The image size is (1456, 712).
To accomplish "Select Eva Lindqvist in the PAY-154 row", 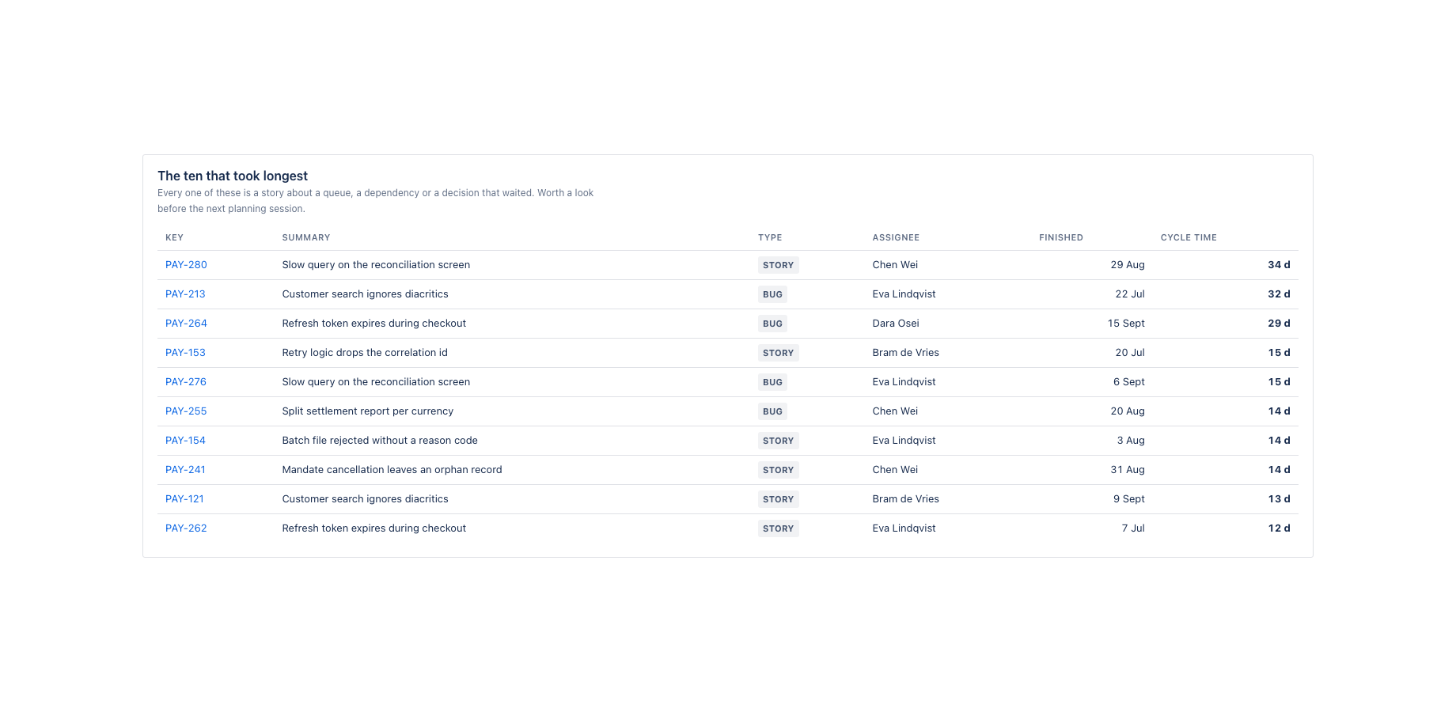I will 904,441.
